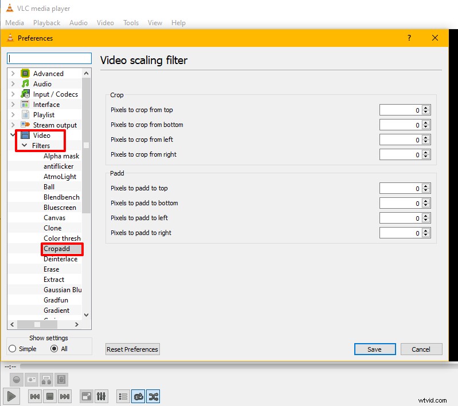Select the All settings radio button
This screenshot has height=406, width=458.
coord(54,349)
